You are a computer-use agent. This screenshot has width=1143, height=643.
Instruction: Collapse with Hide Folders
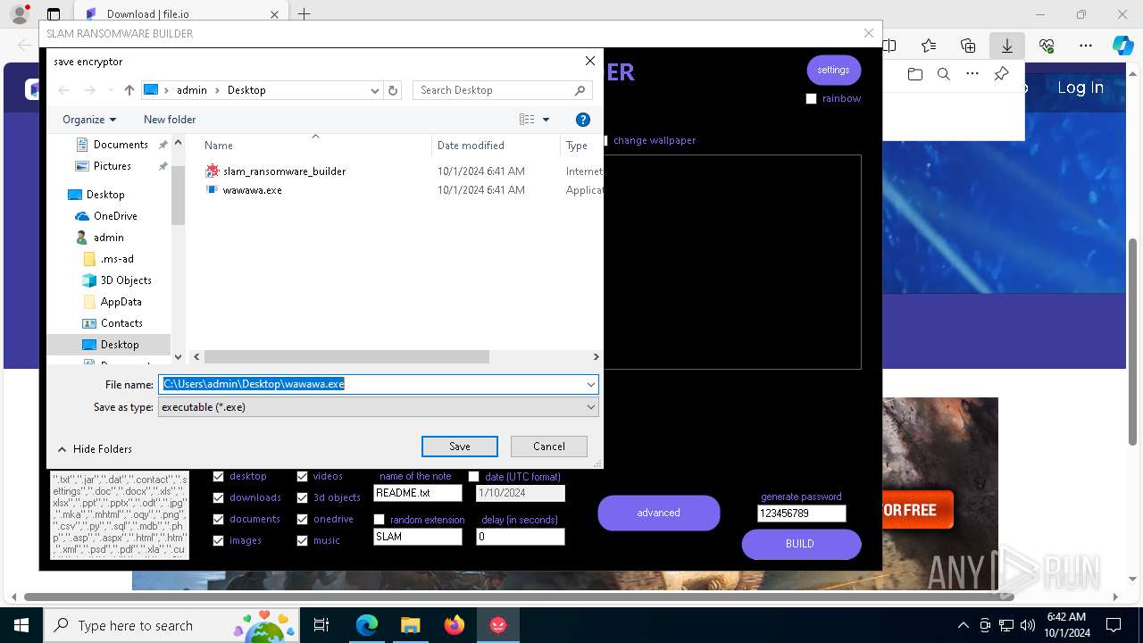coord(95,449)
